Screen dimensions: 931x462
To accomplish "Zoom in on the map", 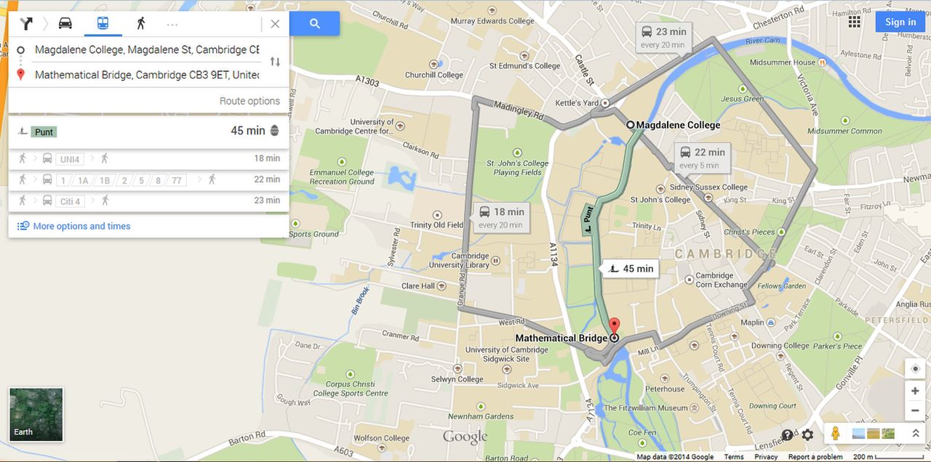I will pos(915,391).
